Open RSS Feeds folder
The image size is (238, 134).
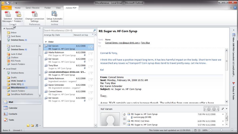(16, 61)
